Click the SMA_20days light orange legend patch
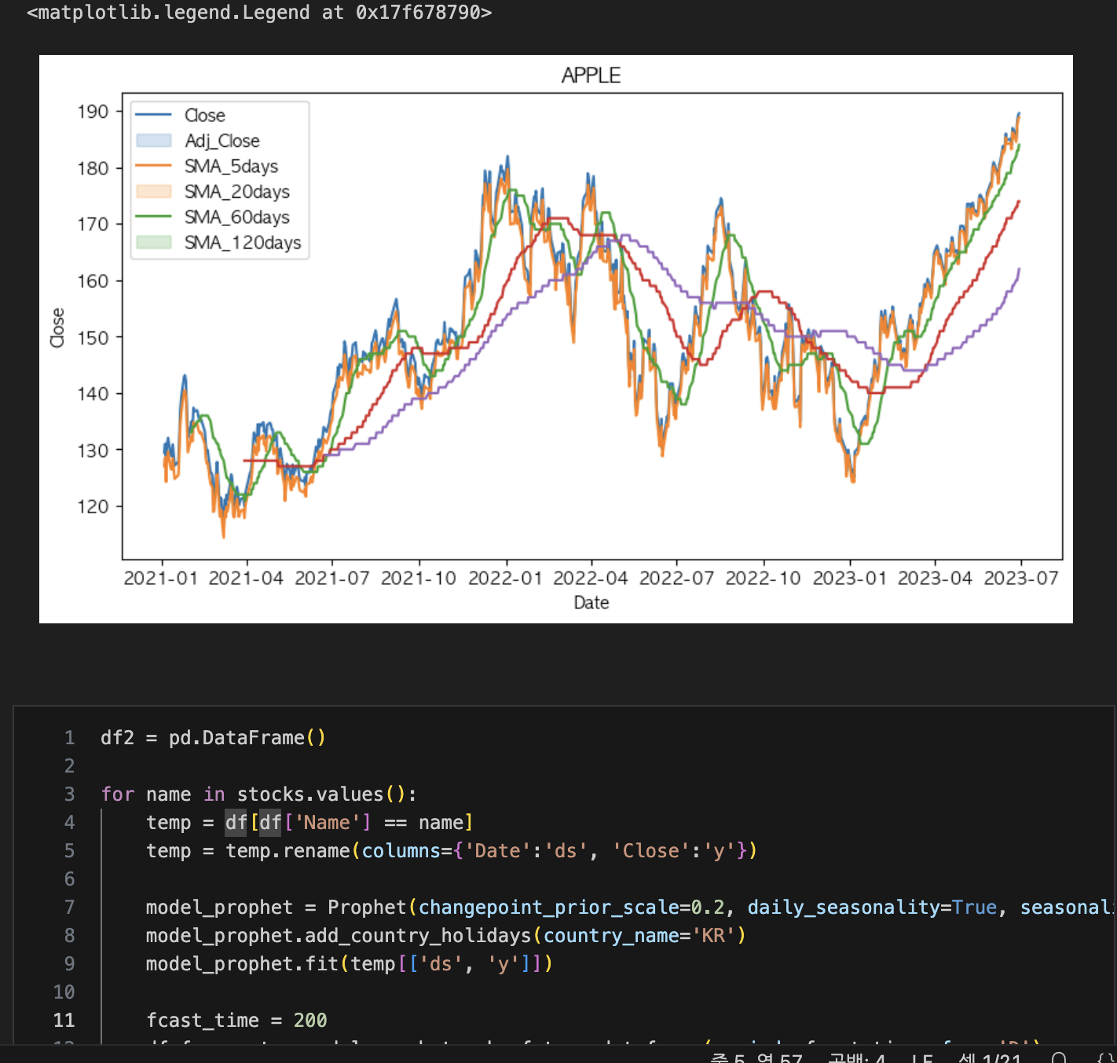Image resolution: width=1117 pixels, height=1063 pixels. click(x=154, y=191)
